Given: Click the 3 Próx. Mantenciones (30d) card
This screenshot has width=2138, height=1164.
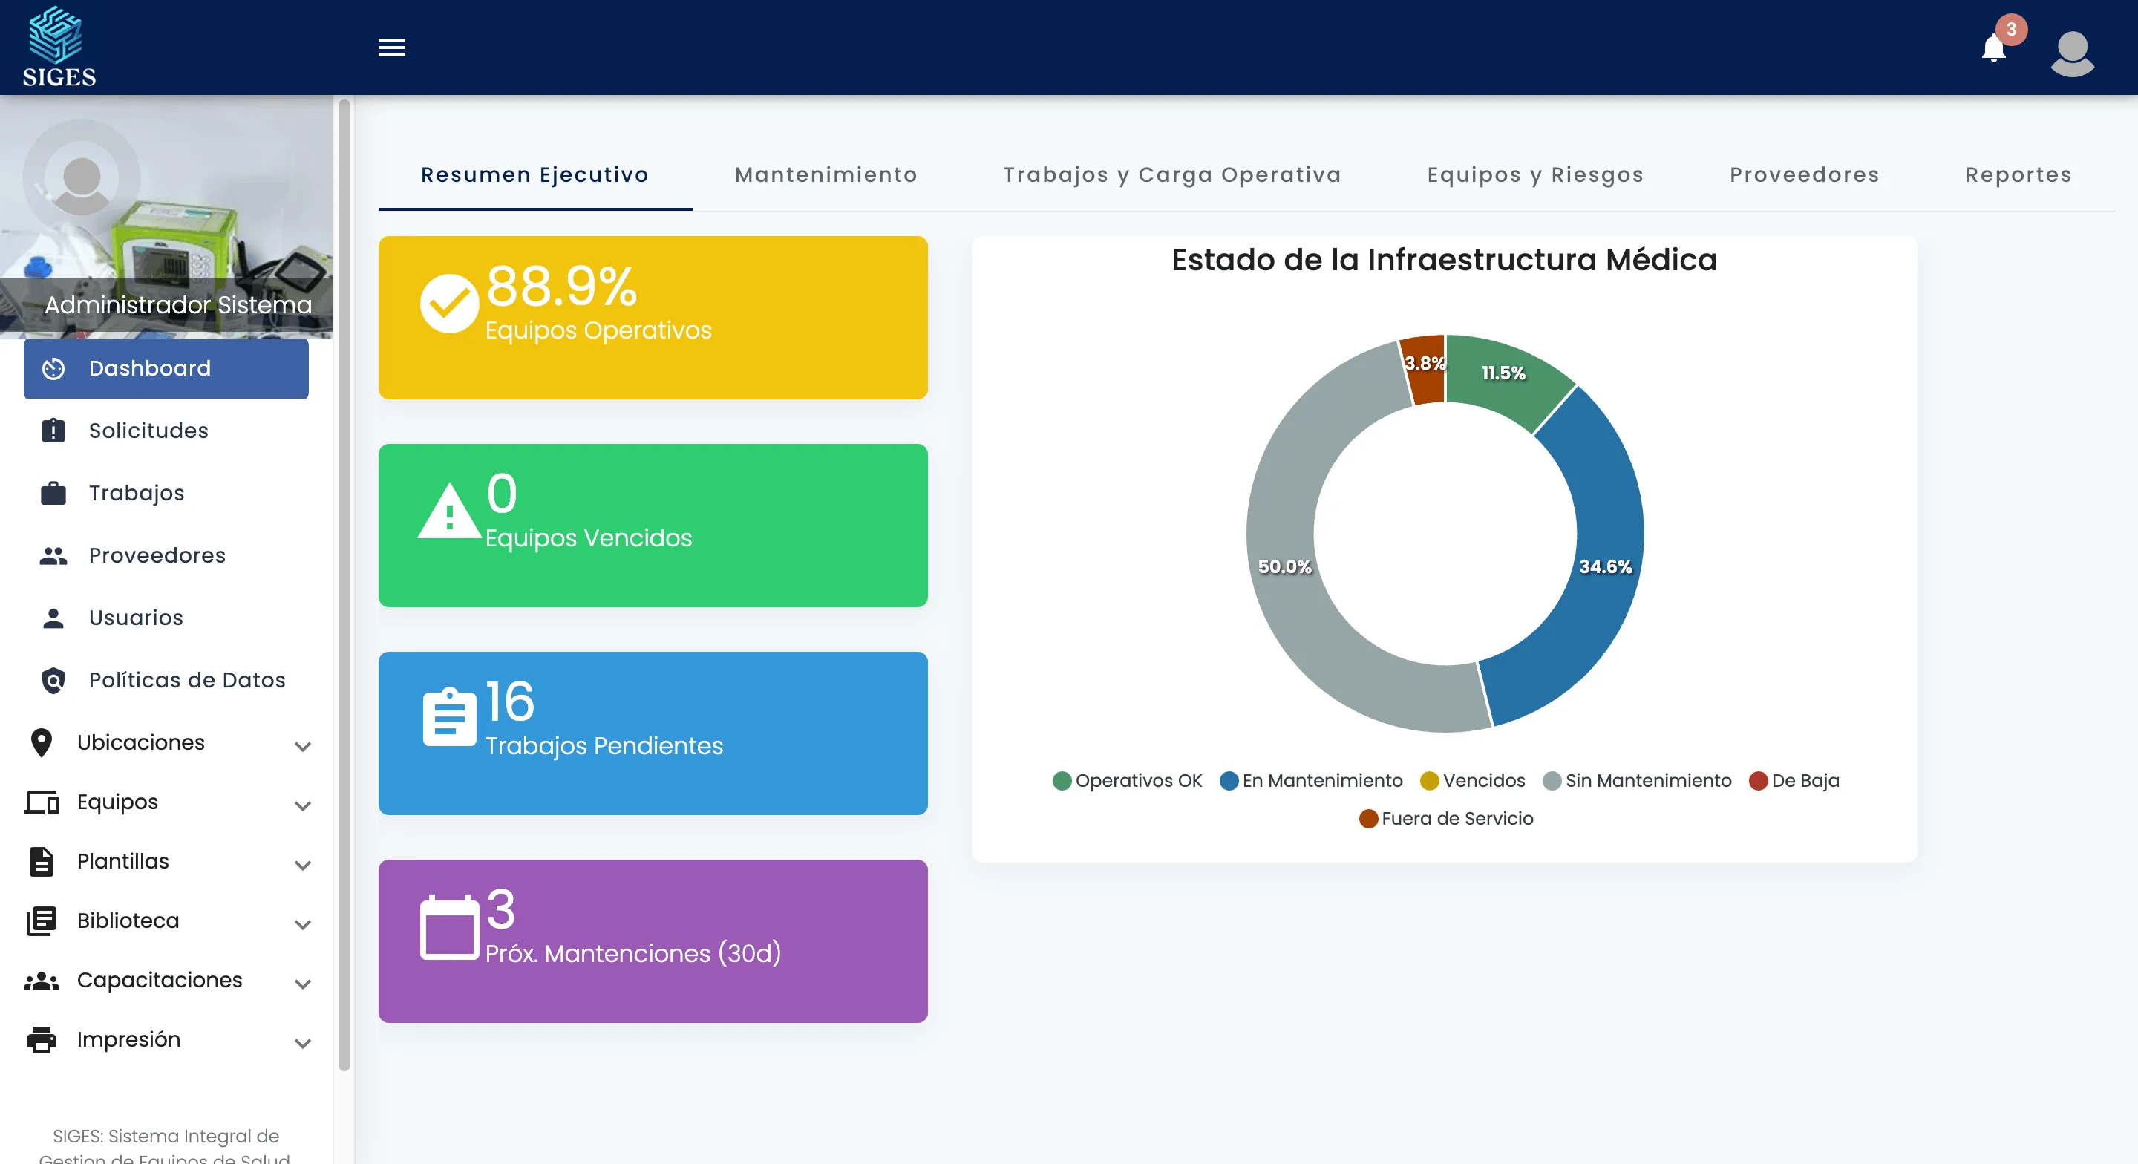Looking at the screenshot, I should pyautogui.click(x=653, y=941).
